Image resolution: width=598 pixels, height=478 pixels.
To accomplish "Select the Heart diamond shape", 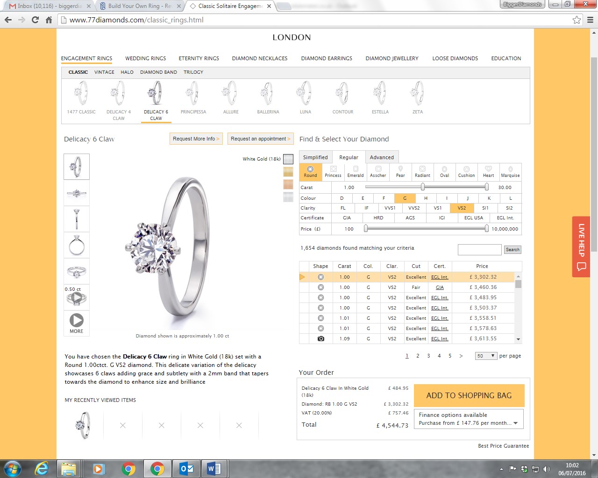I will click(x=488, y=171).
